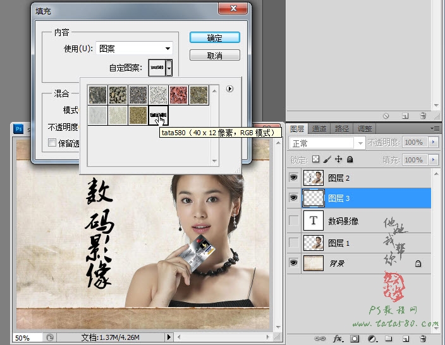This screenshot has width=445, height=345.
Task: Enable lock image pixels brush icon
Action: (x=327, y=159)
